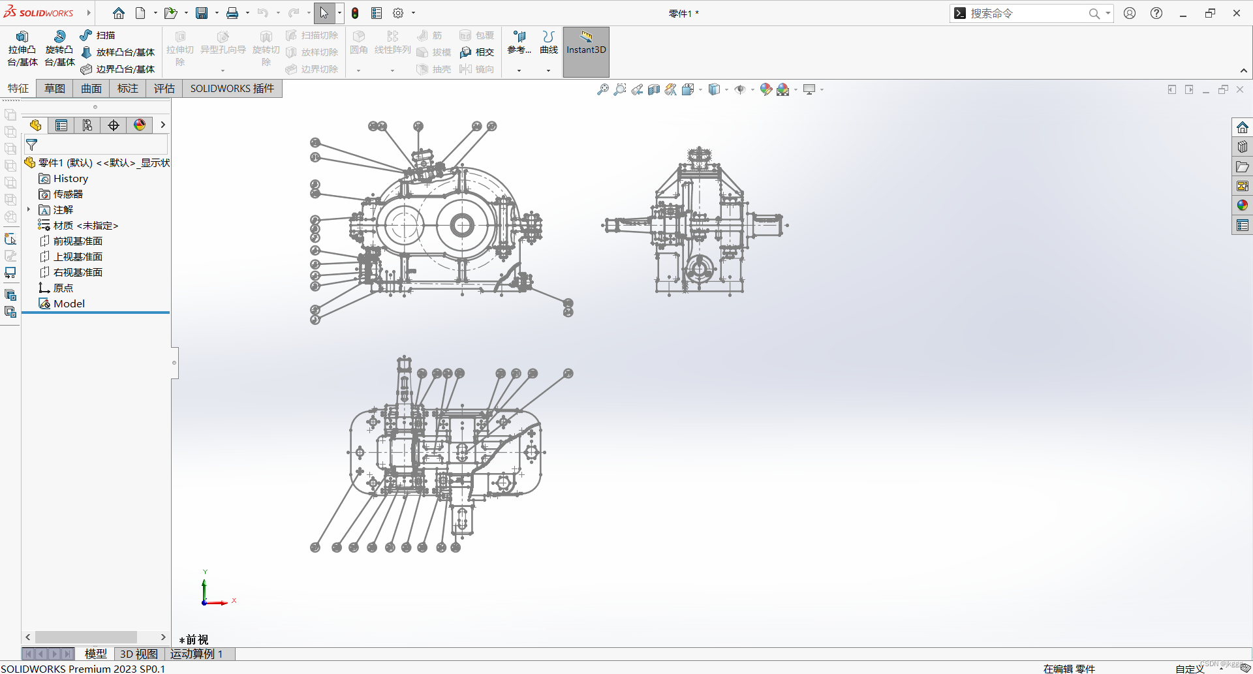Click the feature tree filter field
The height and width of the screenshot is (674, 1253).
[x=96, y=145]
